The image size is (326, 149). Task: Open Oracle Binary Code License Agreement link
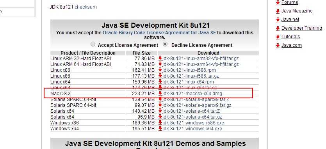(159, 33)
